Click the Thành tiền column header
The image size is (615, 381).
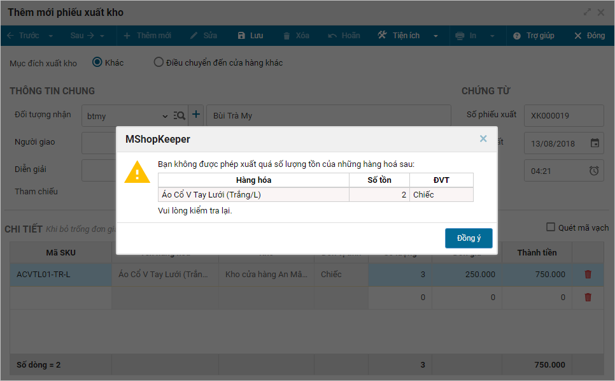coord(537,253)
